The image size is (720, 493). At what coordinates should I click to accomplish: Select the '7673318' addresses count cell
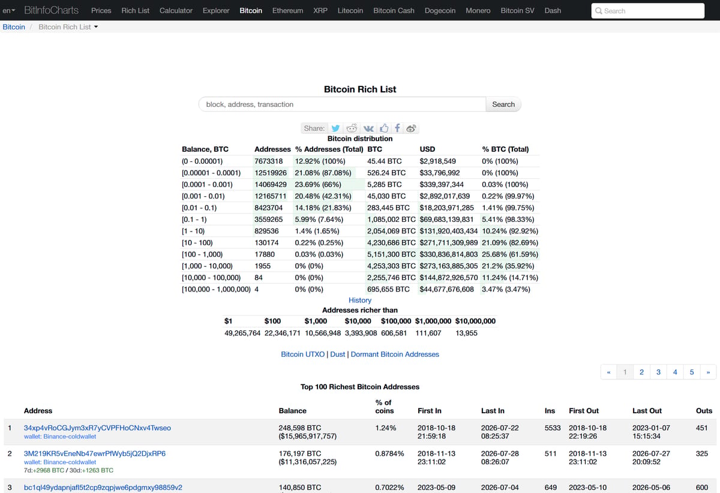click(269, 161)
